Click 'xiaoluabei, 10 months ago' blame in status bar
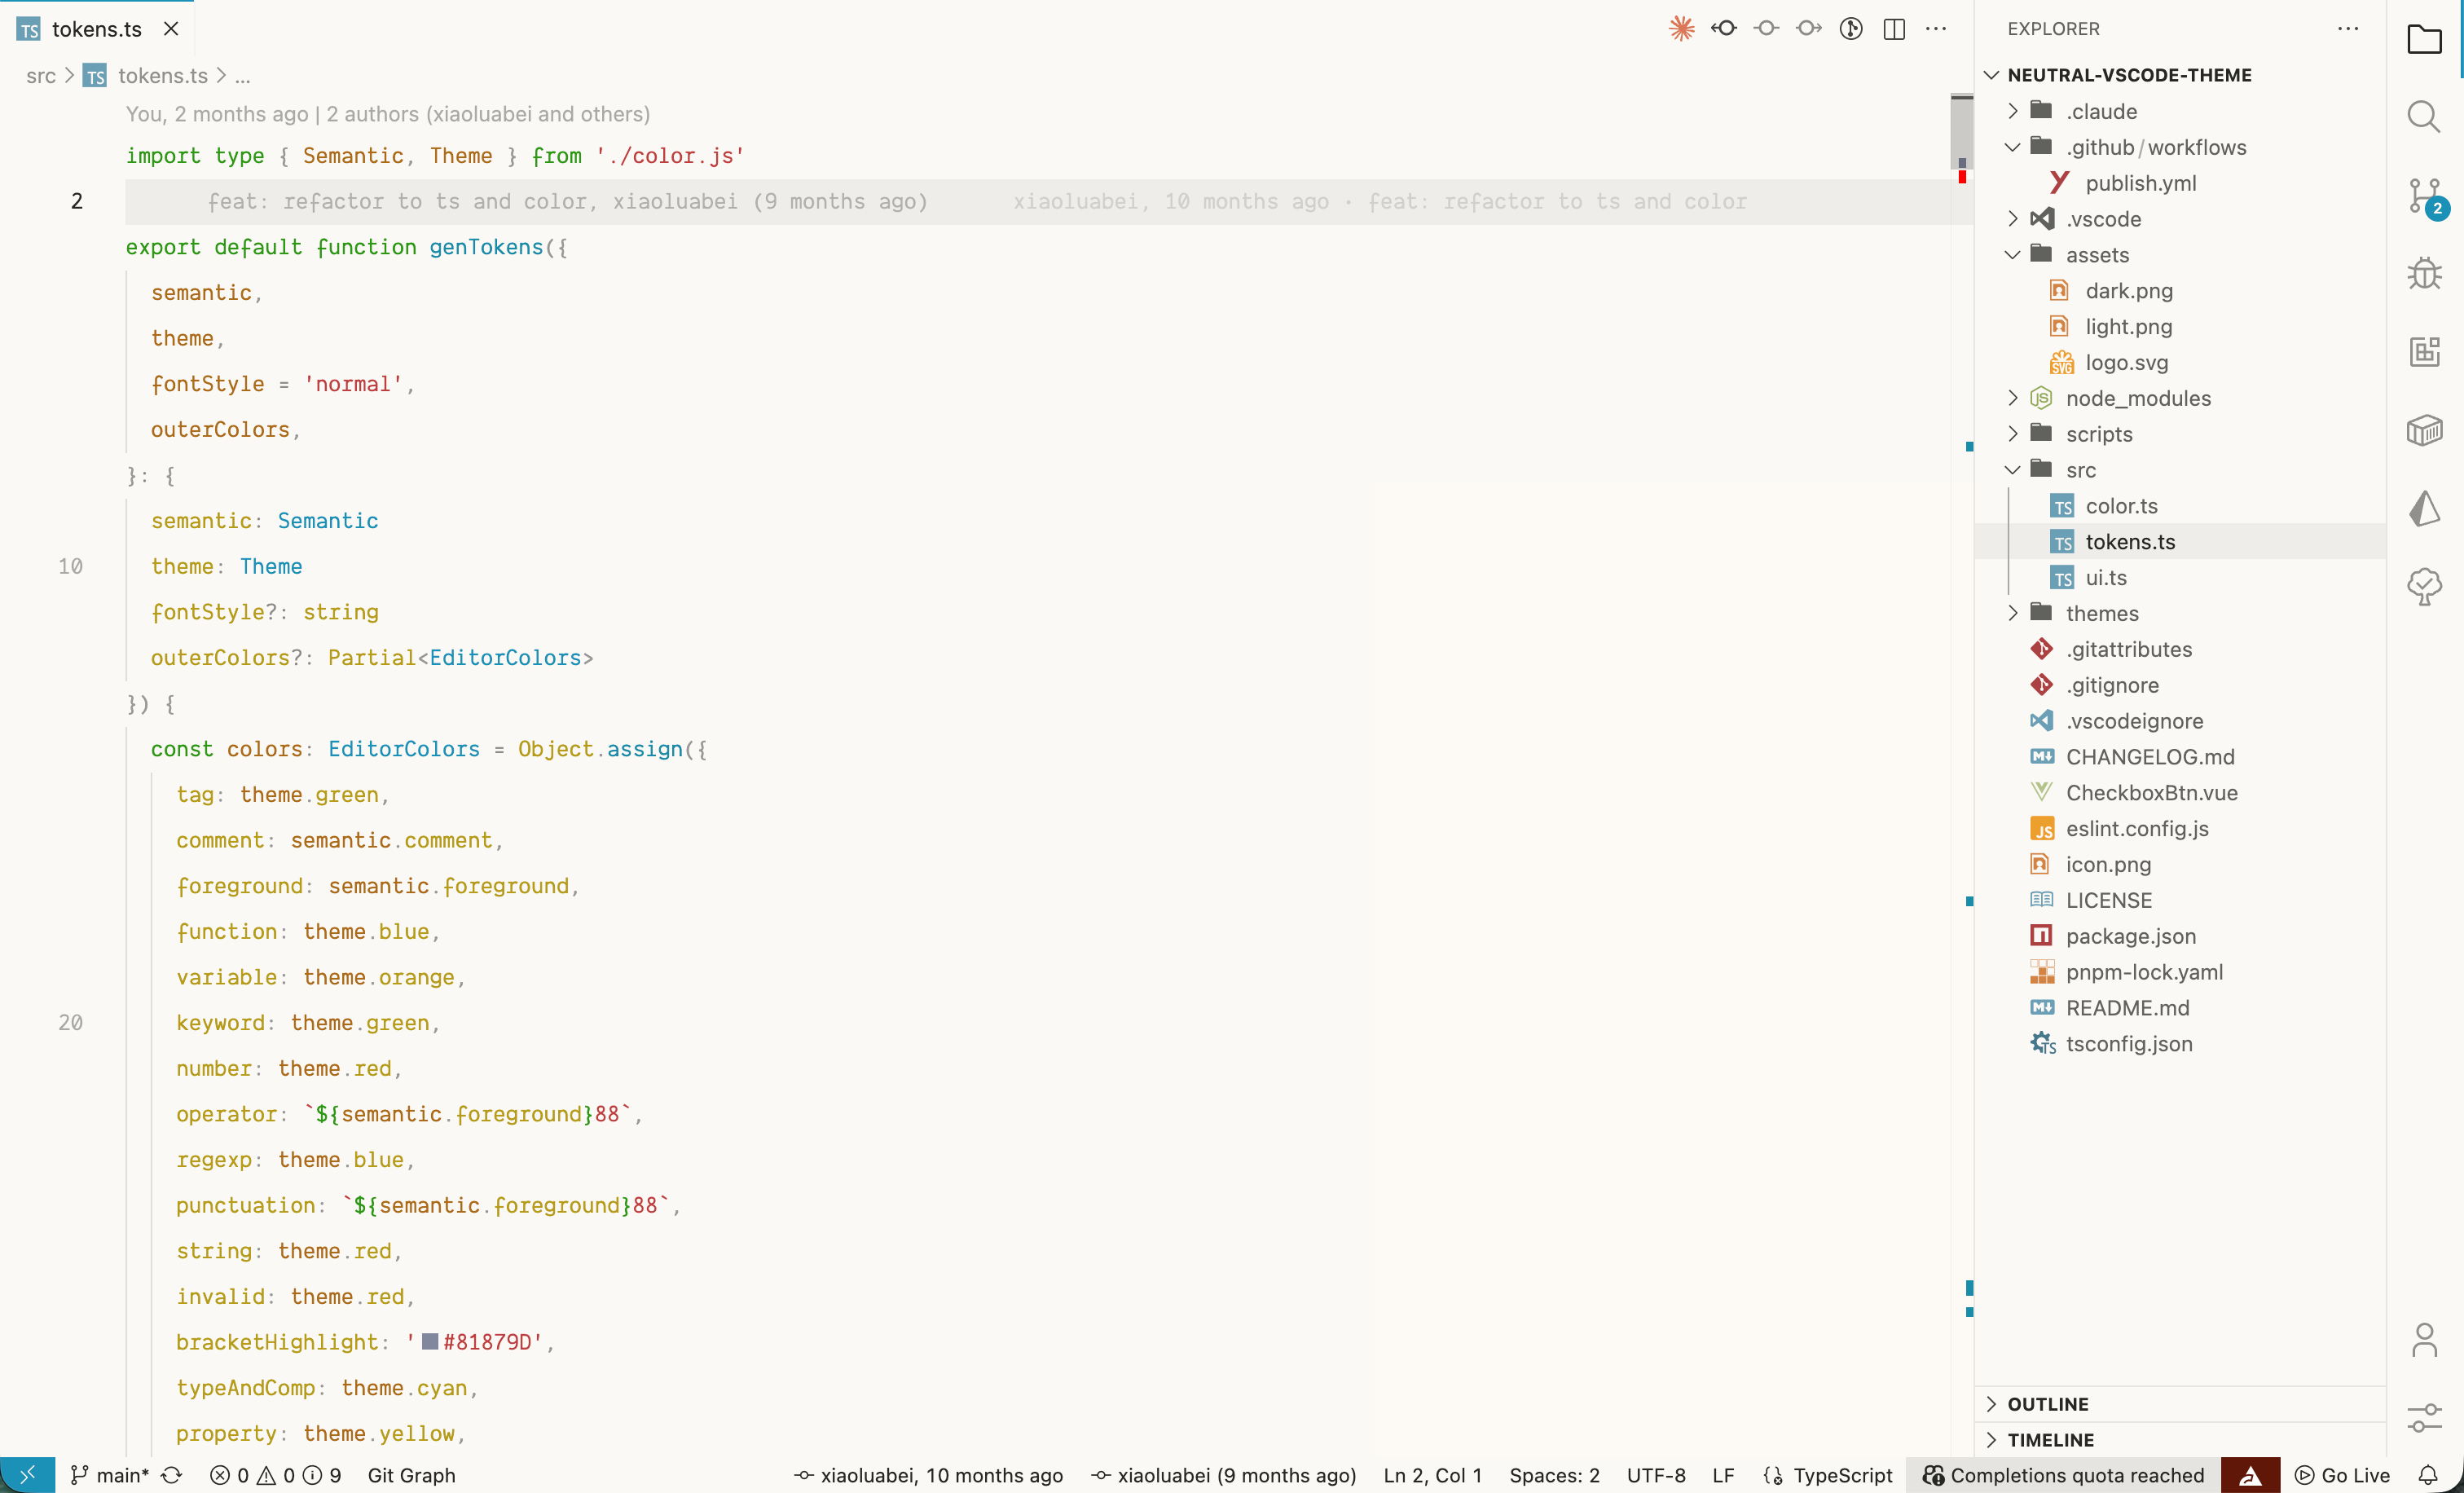 coord(928,1475)
